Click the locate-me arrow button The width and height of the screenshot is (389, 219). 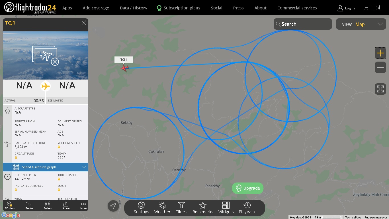[x=113, y=206]
